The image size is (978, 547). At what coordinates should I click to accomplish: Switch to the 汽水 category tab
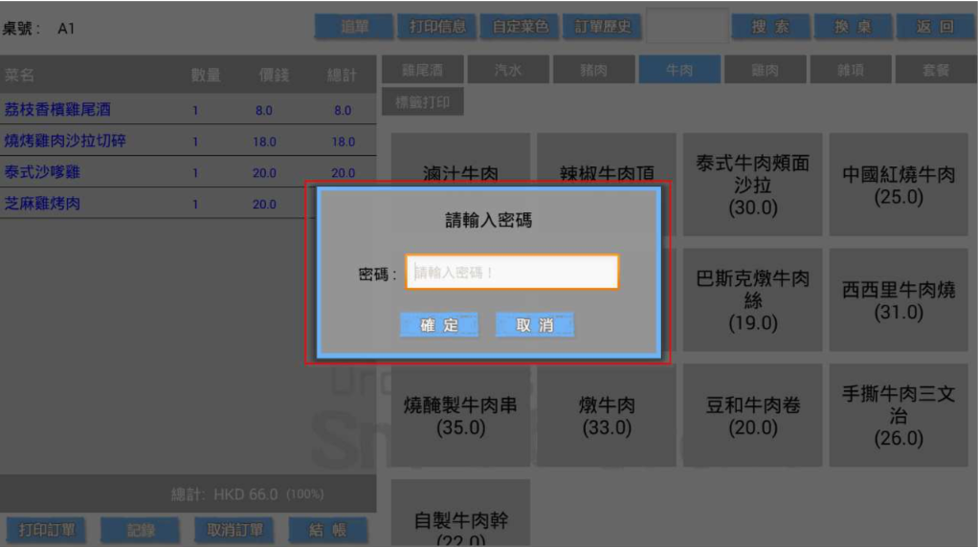508,70
